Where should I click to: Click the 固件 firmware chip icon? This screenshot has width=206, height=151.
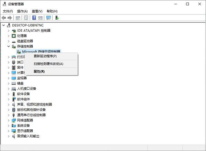[14, 67]
